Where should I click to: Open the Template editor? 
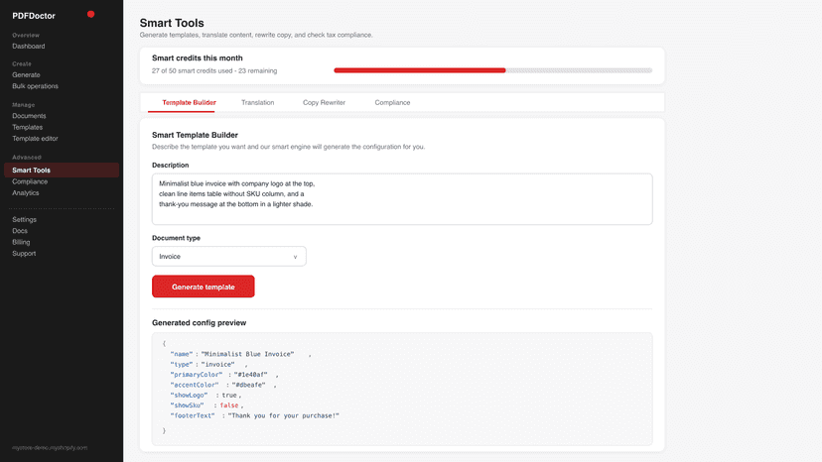pos(35,139)
